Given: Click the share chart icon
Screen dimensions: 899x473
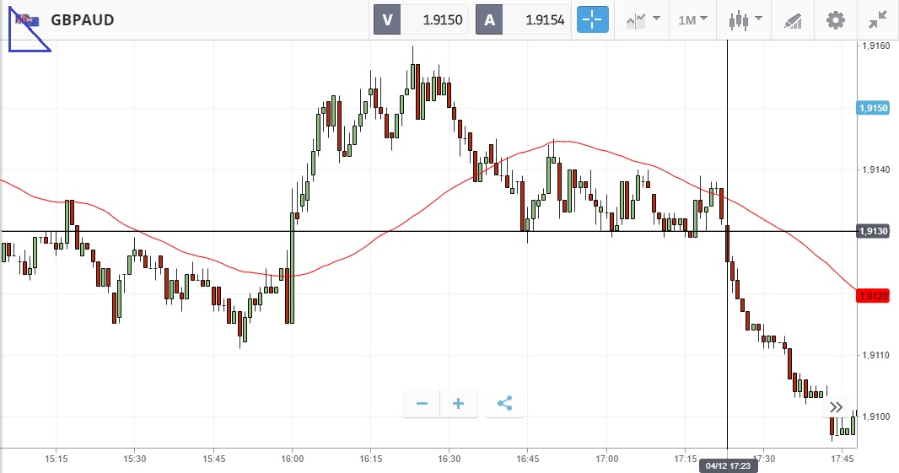Looking at the screenshot, I should tap(504, 404).
